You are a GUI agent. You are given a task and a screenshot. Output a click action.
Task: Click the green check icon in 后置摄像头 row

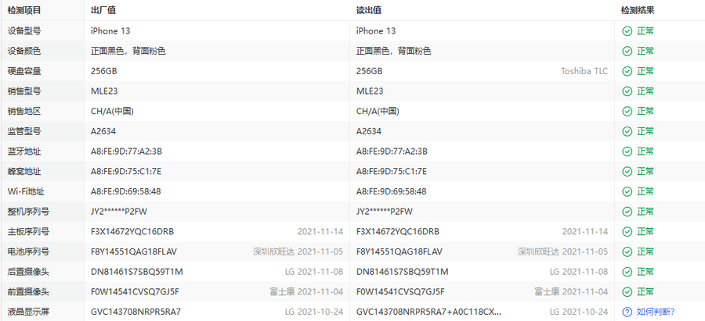pos(627,272)
